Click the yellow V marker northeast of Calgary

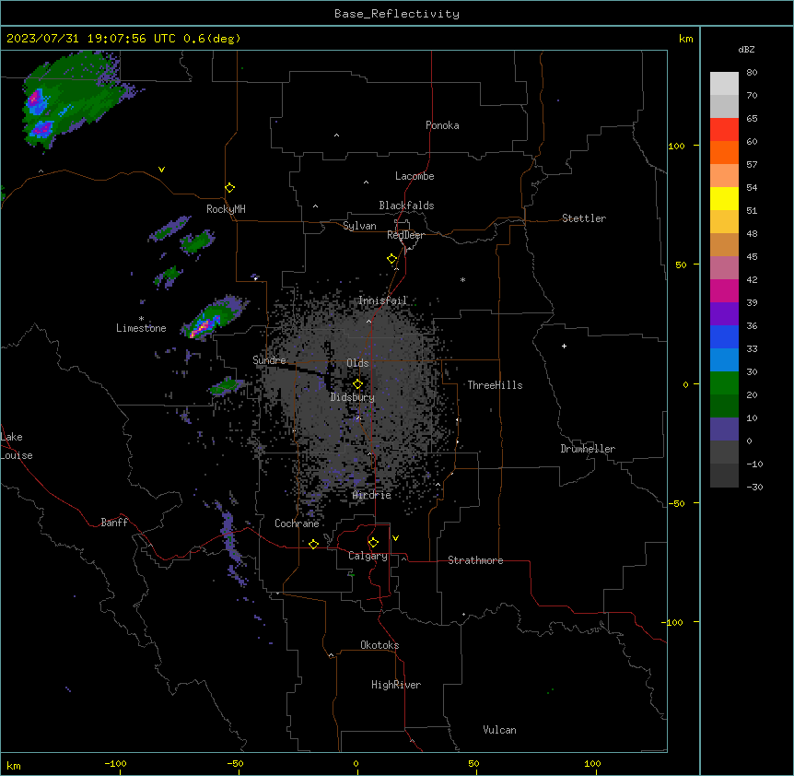pos(395,538)
